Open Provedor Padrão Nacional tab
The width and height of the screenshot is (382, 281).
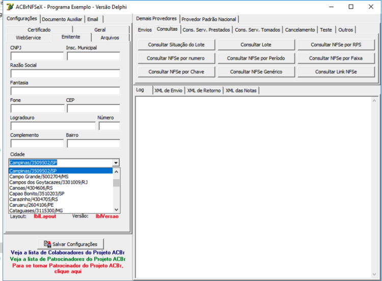pos(209,19)
